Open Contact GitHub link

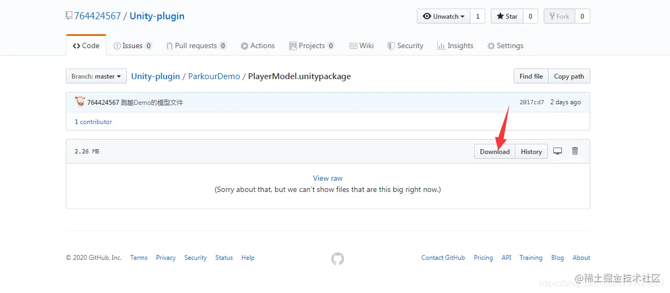[443, 258]
